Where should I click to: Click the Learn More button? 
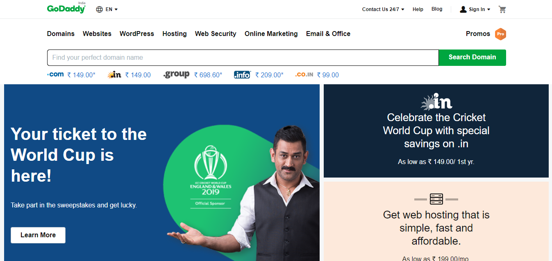[x=38, y=235]
